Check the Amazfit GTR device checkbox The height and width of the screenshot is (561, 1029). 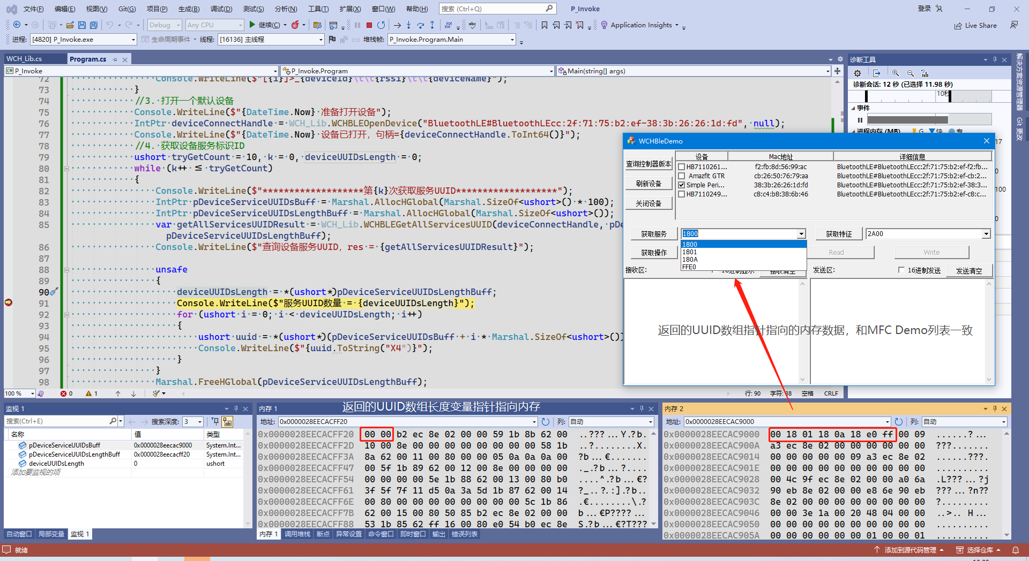(x=682, y=176)
